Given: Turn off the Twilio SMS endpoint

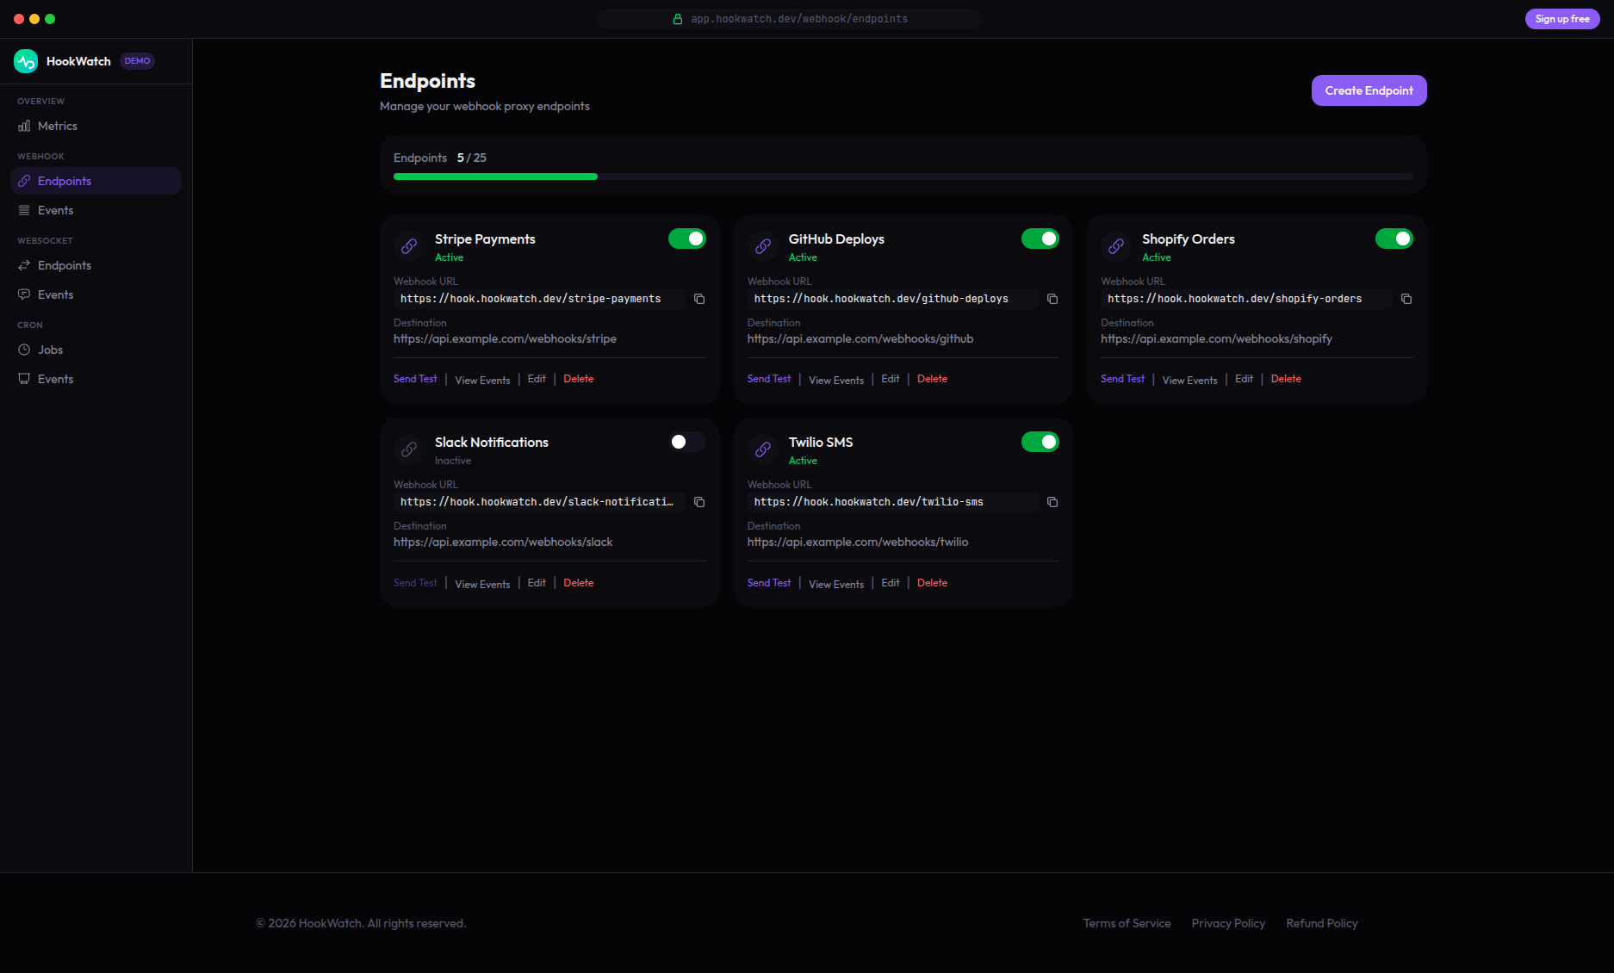Looking at the screenshot, I should pyautogui.click(x=1040, y=442).
